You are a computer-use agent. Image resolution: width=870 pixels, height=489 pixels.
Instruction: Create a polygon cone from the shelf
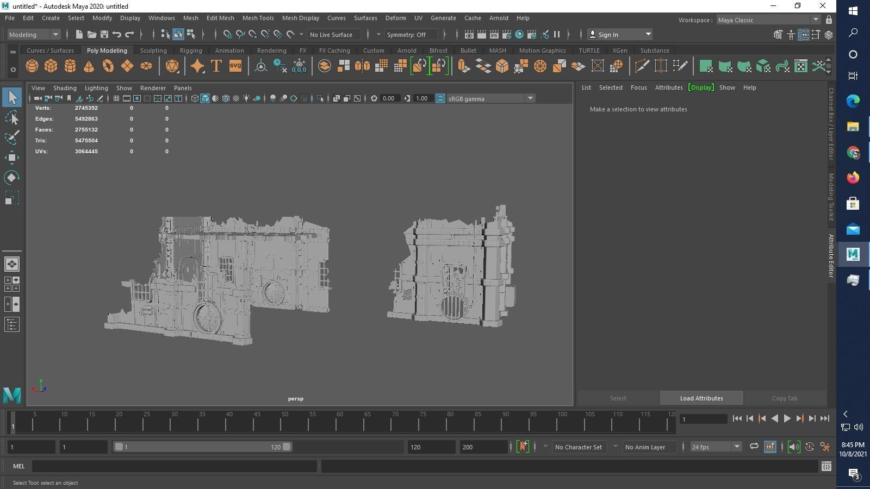(x=89, y=66)
